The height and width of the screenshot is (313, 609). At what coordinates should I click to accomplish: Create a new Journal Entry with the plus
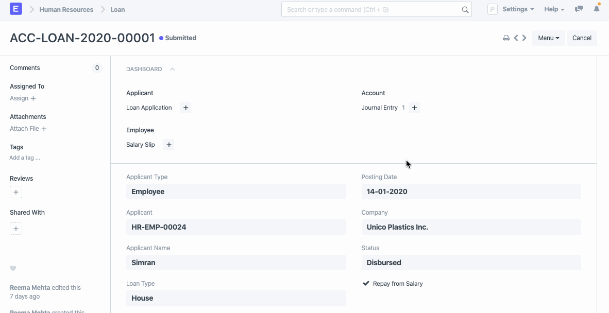click(x=414, y=108)
